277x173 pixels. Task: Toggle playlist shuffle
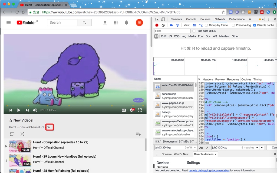tap(22, 134)
